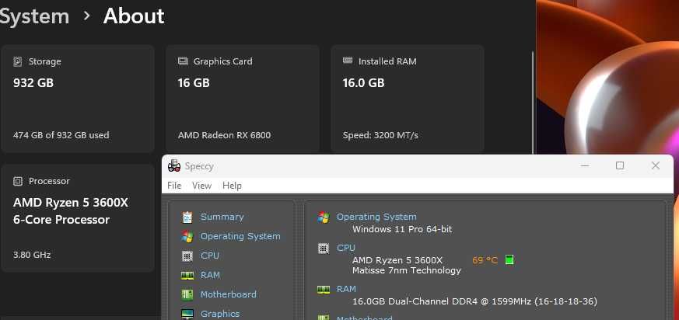Click the AMD Radeon RX 6800 text
This screenshot has width=679, height=320.
coord(224,135)
